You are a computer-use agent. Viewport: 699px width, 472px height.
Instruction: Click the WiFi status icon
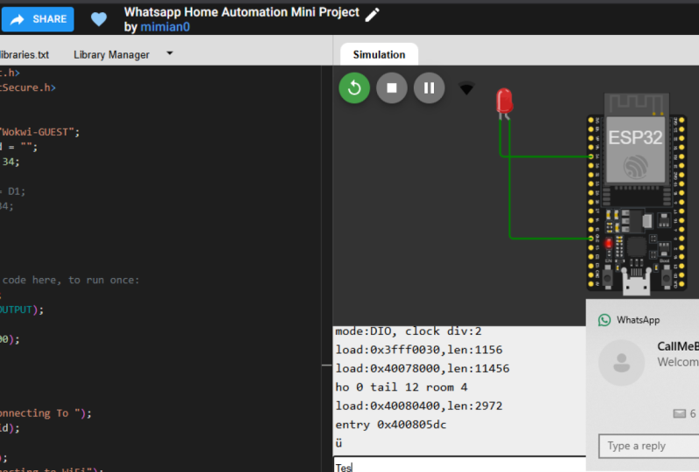point(467,88)
